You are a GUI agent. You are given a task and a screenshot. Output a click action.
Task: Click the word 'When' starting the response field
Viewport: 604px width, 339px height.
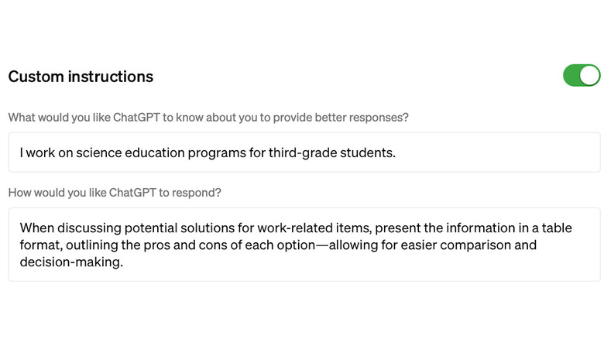click(36, 228)
